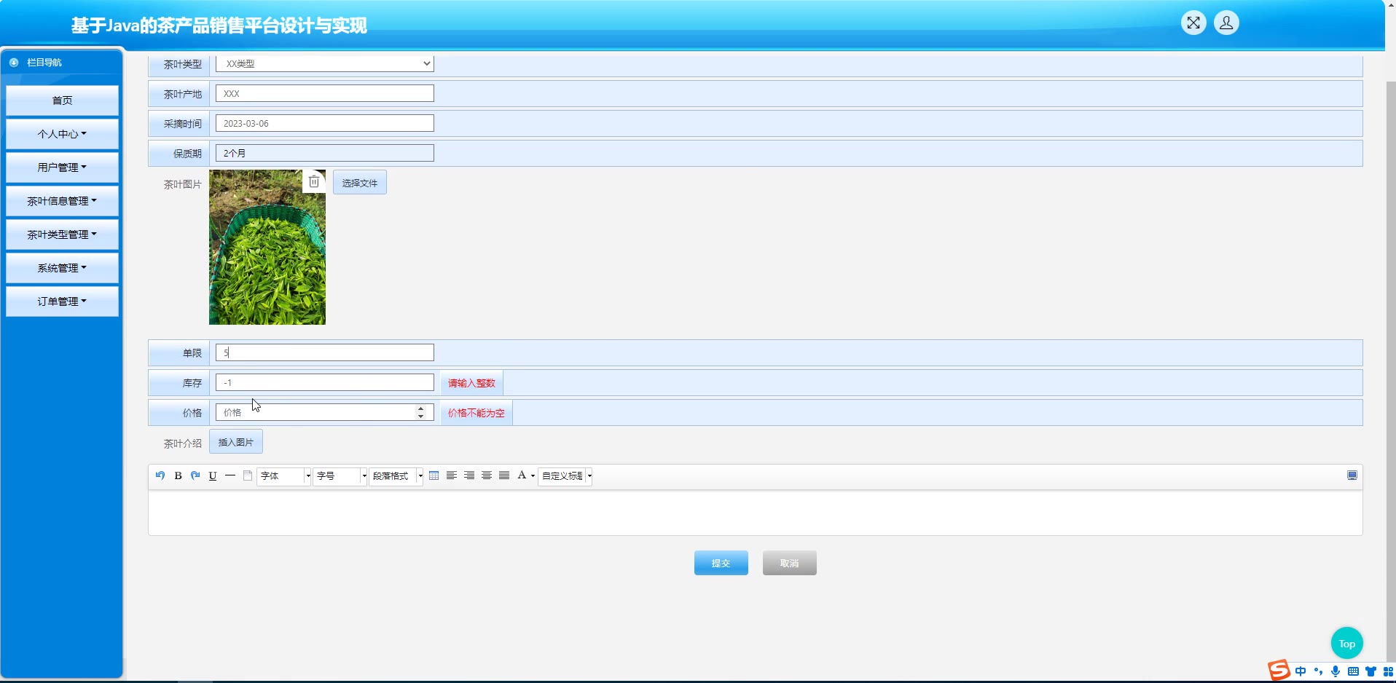Toggle underline formatting in the editor
1396x683 pixels.
click(x=213, y=475)
